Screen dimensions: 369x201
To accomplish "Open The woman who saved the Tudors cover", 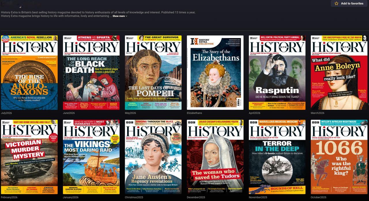I will tap(215, 157).
